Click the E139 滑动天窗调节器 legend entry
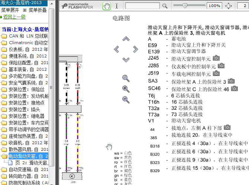This screenshot has width=249, height=185. 177,51
